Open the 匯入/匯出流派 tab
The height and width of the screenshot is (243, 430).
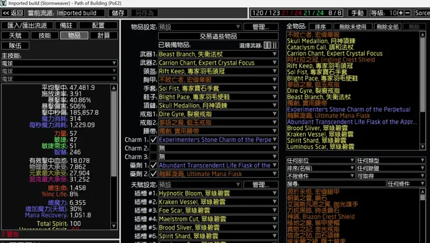pos(27,26)
